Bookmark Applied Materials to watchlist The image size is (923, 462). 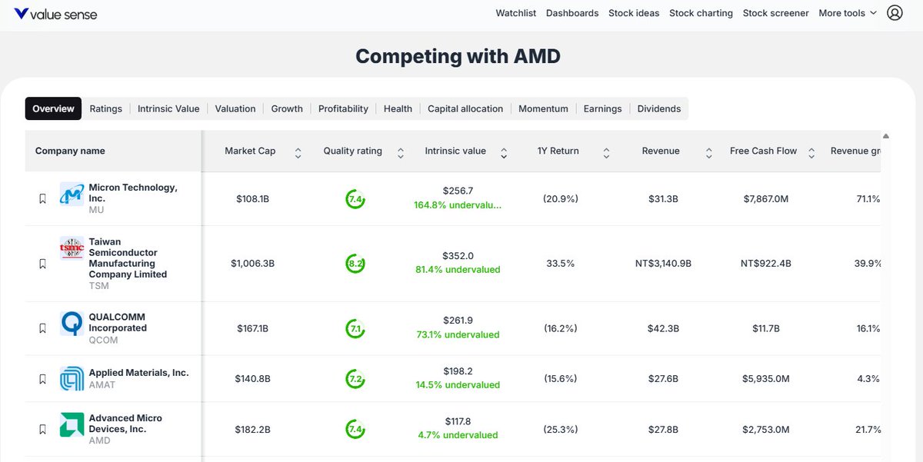(x=42, y=379)
